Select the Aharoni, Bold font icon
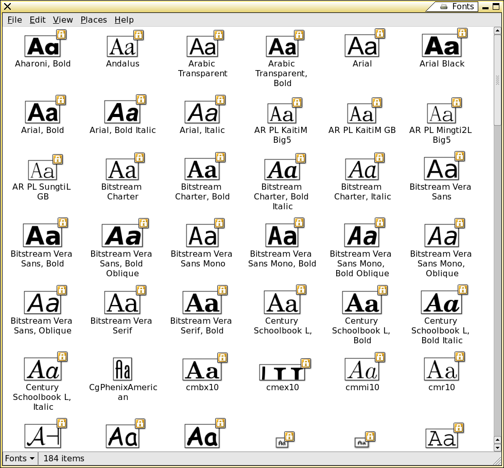504x468 pixels. point(43,46)
